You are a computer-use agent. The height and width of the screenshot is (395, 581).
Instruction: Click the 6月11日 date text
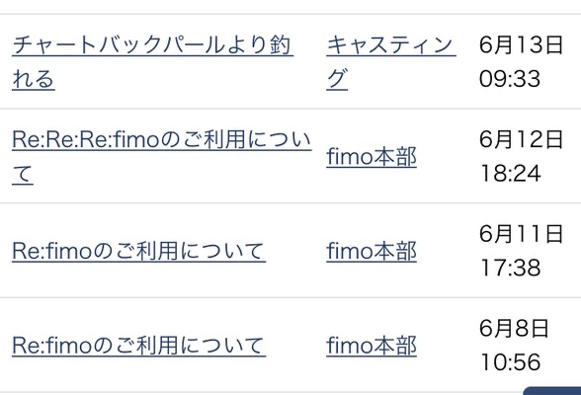(x=521, y=234)
